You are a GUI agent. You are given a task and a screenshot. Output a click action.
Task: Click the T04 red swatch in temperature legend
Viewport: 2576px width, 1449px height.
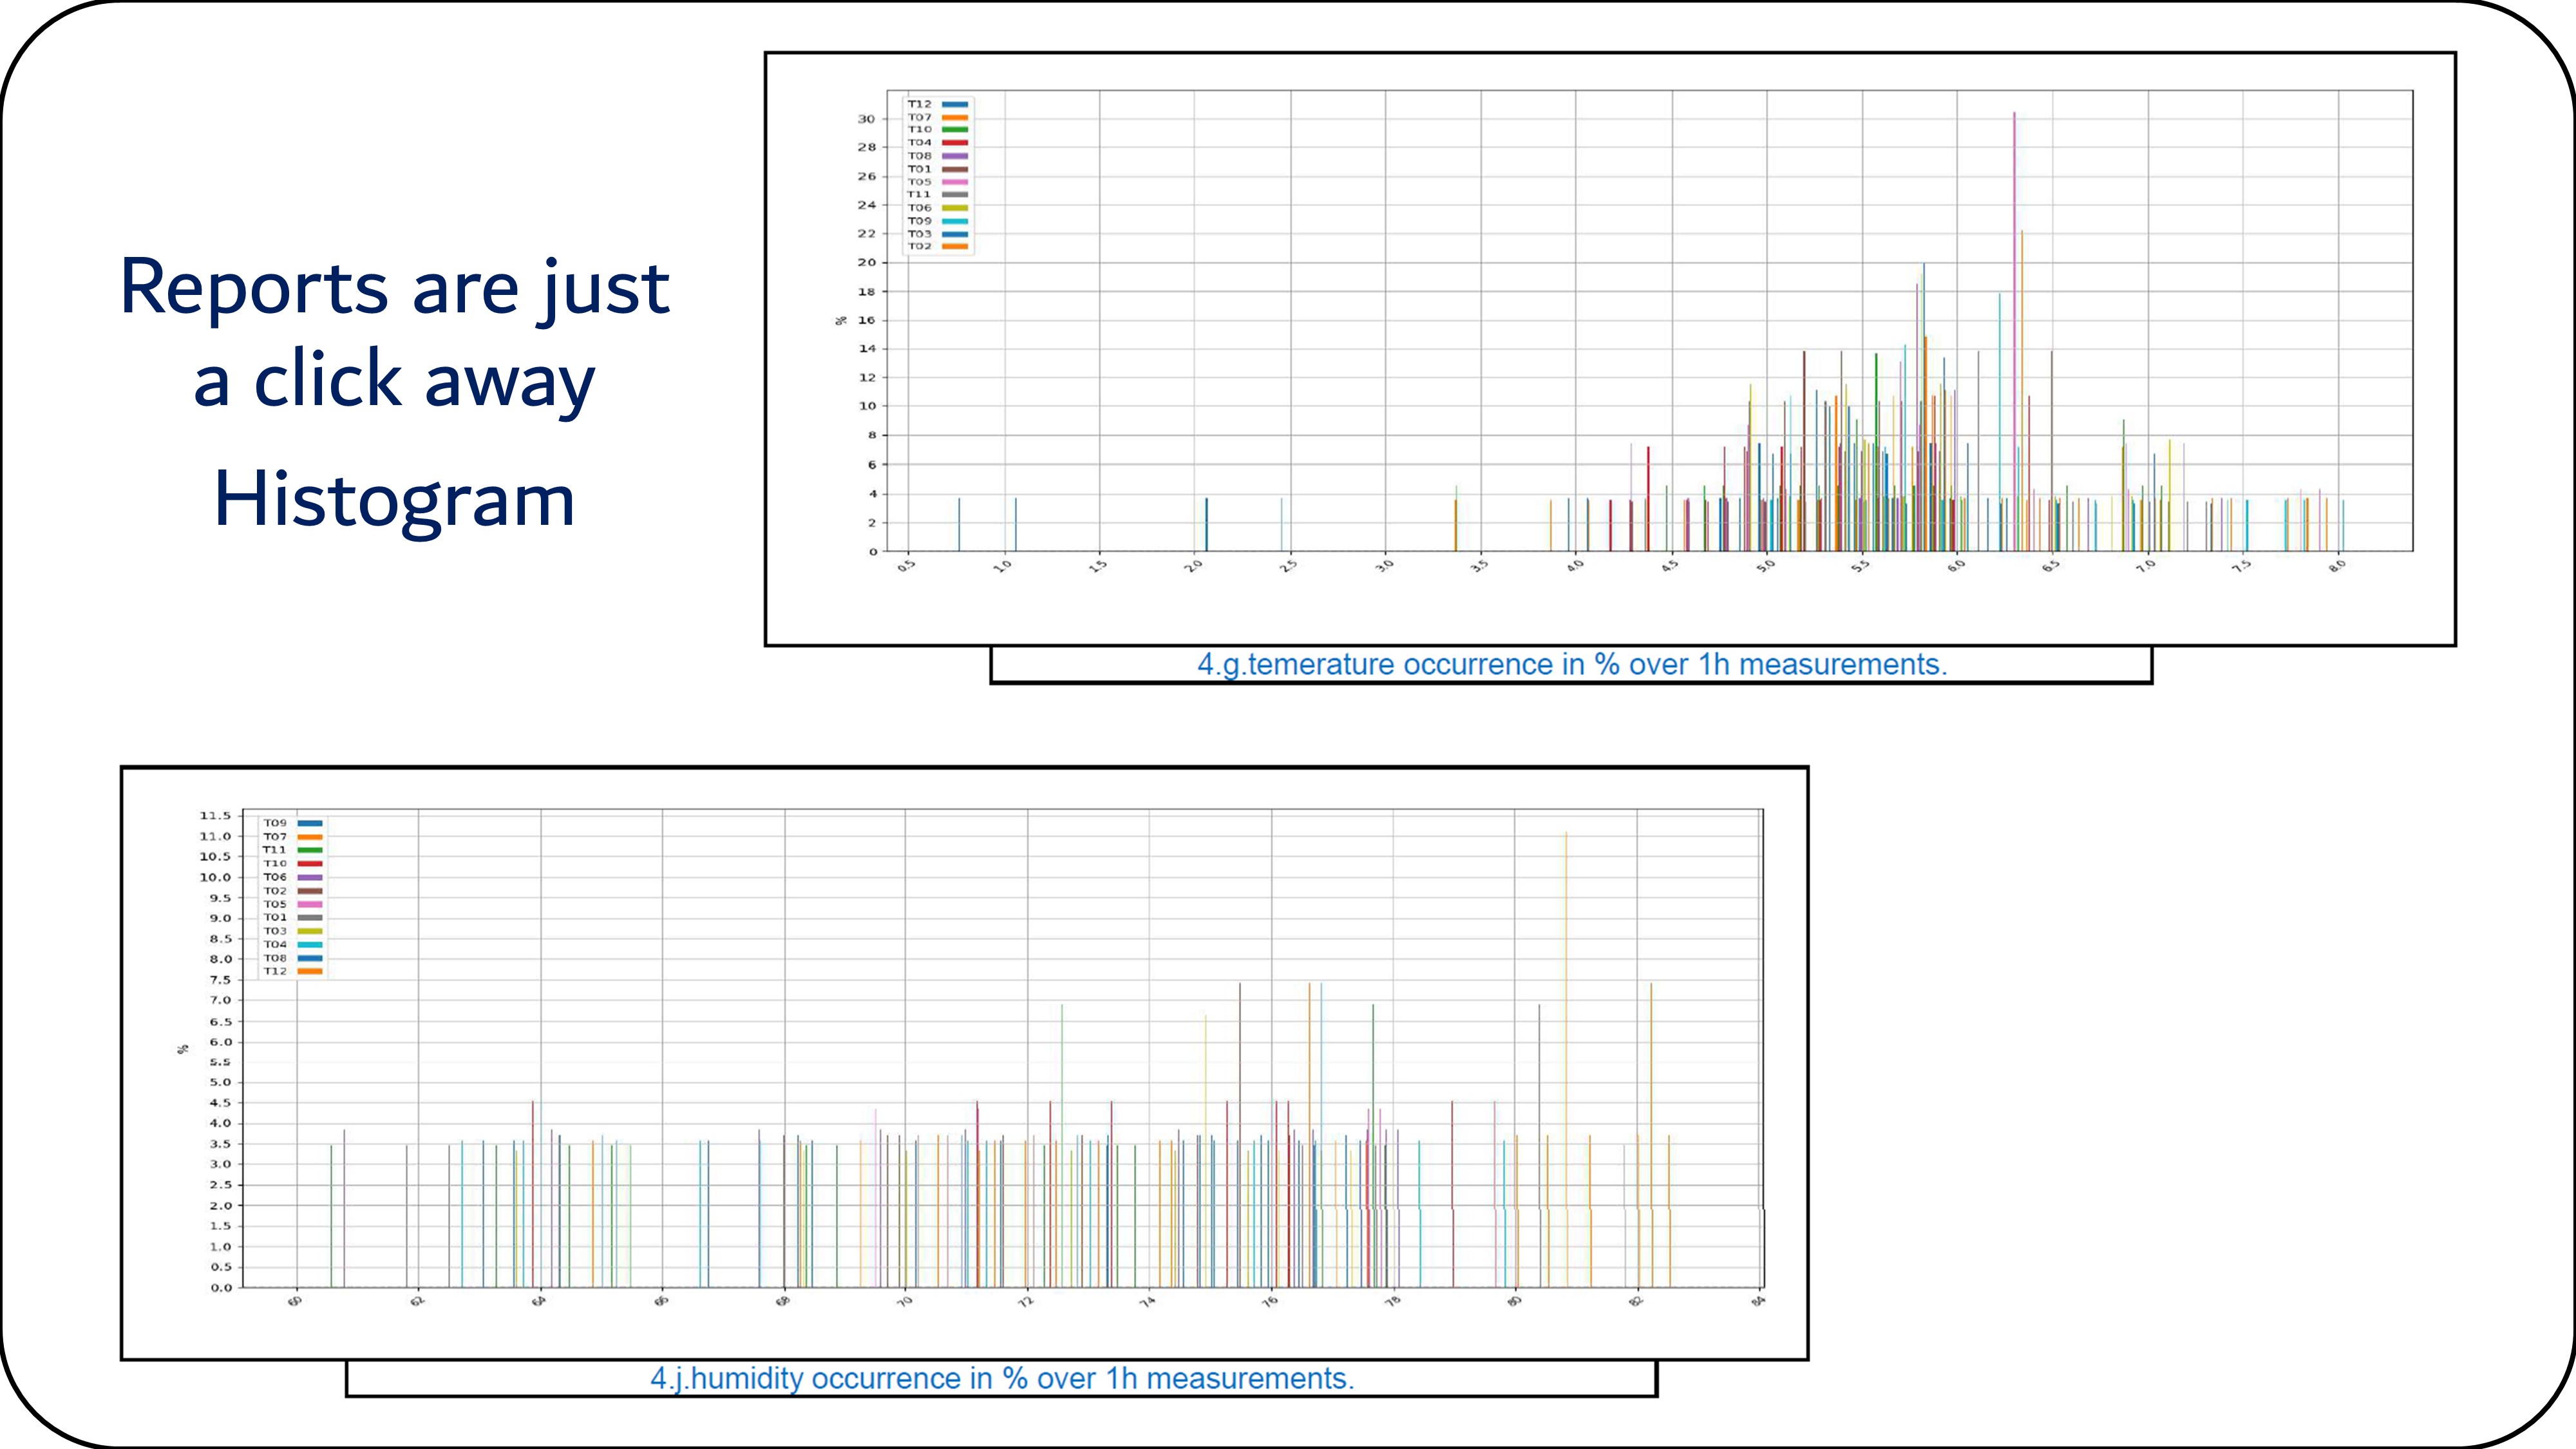tap(954, 143)
